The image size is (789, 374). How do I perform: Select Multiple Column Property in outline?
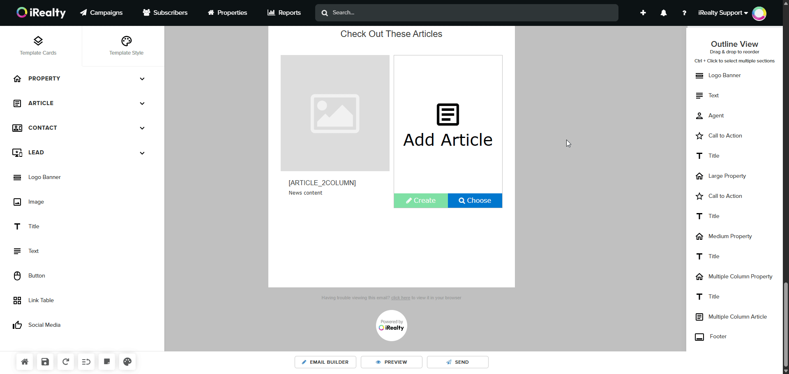[x=734, y=277]
